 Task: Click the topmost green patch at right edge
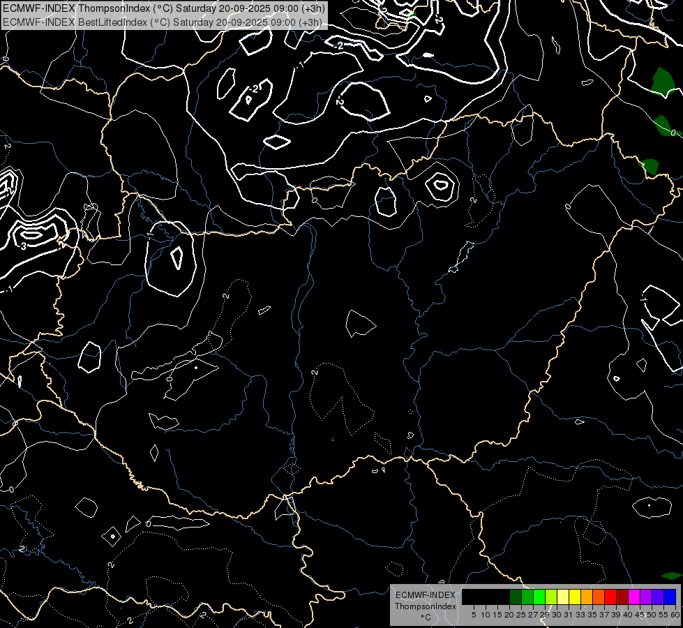(663, 81)
